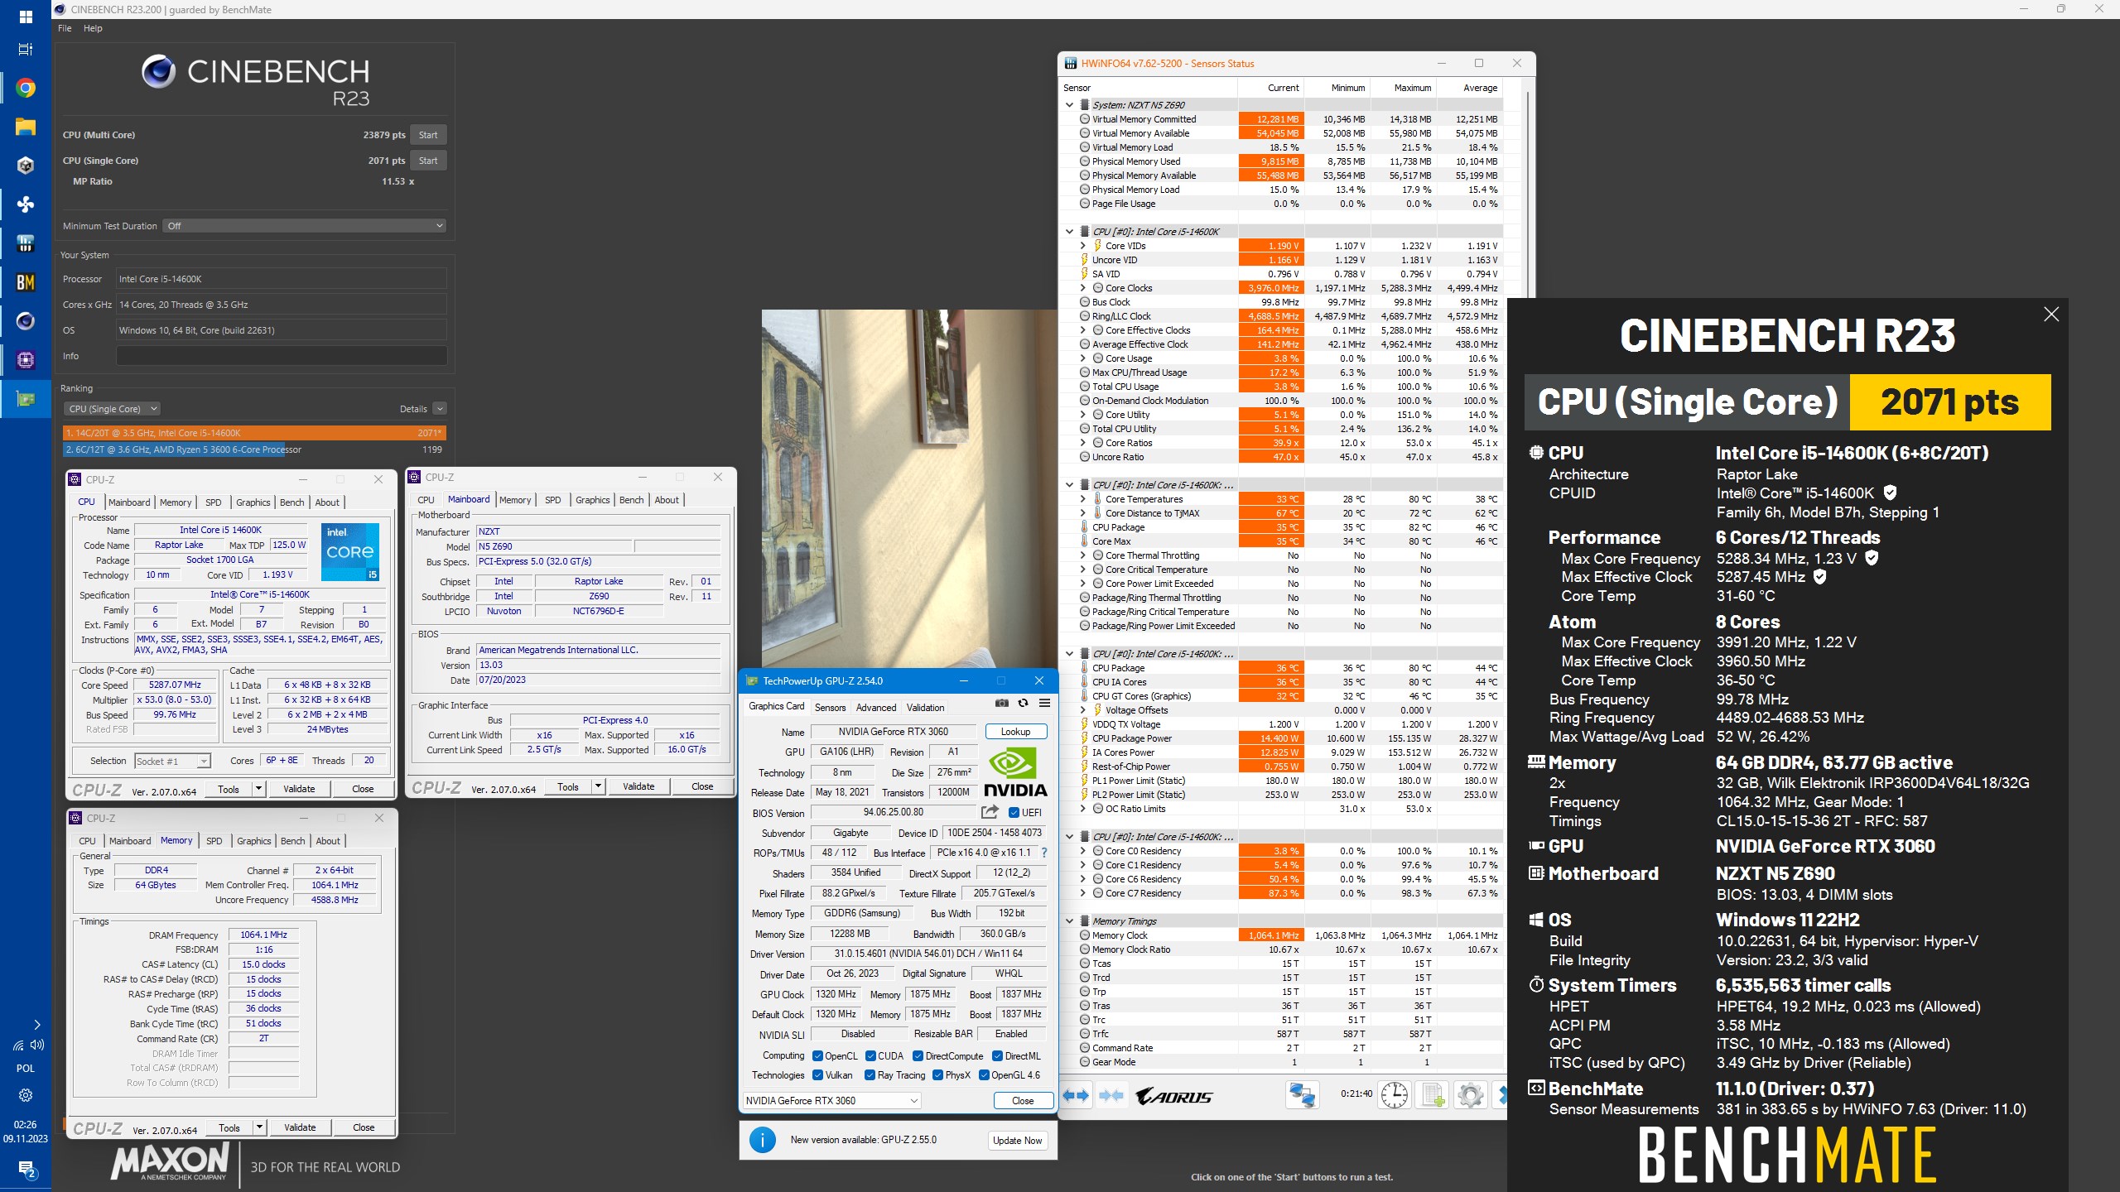Open the Windows notification center icon
The height and width of the screenshot is (1192, 2120).
click(26, 1169)
